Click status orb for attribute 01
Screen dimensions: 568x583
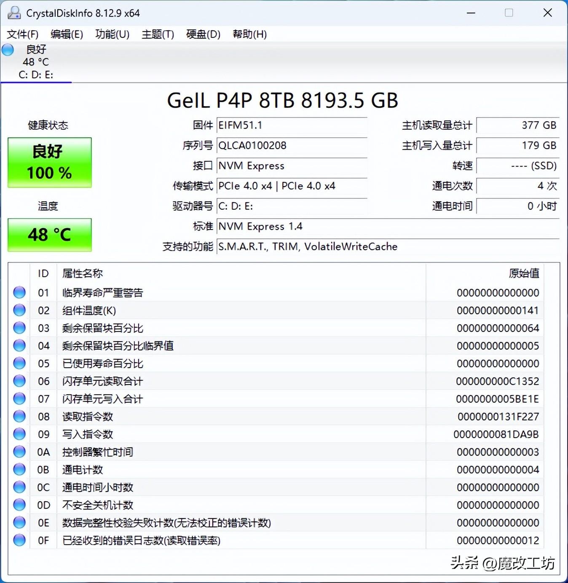pyautogui.click(x=19, y=292)
